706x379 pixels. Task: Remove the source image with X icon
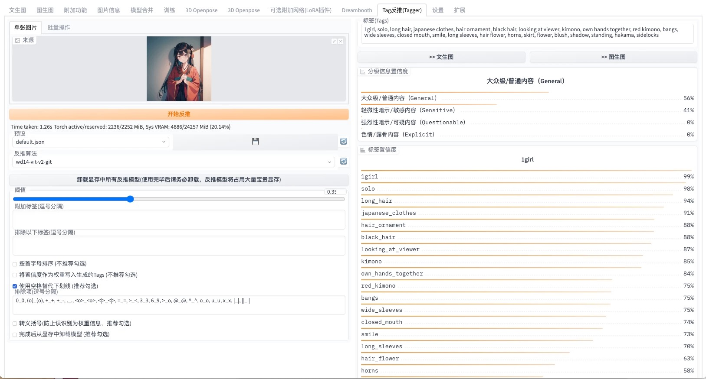[x=341, y=41]
